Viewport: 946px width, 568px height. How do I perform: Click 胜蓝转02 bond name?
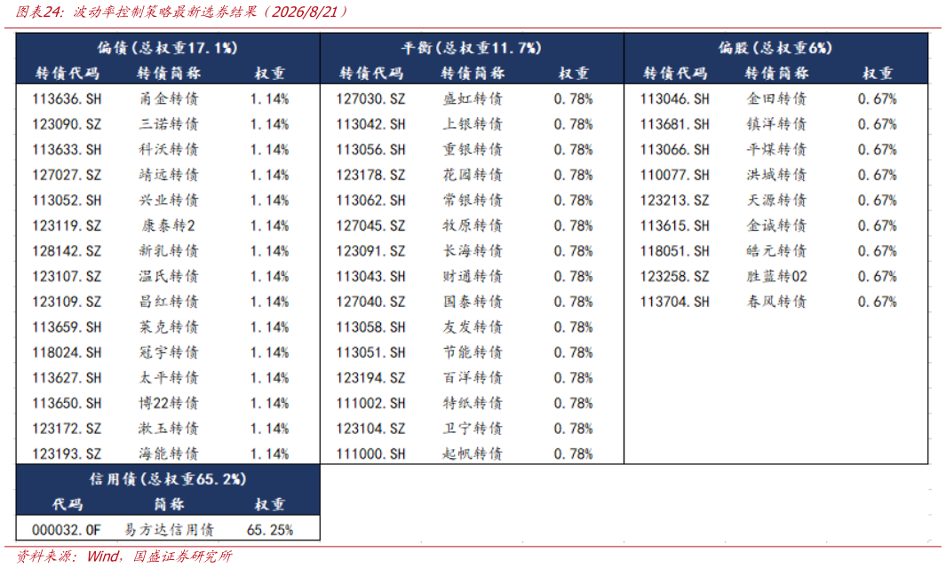tap(777, 276)
